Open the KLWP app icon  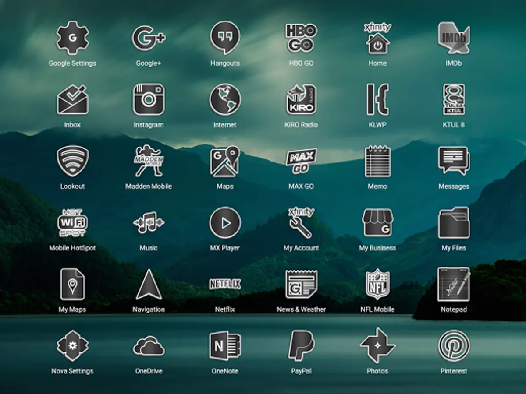pyautogui.click(x=377, y=100)
